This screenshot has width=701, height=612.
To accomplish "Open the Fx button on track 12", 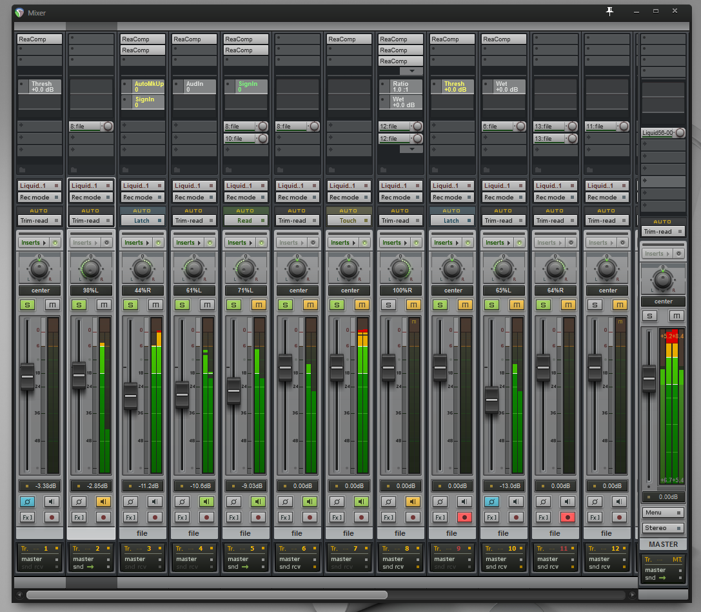I will (595, 518).
